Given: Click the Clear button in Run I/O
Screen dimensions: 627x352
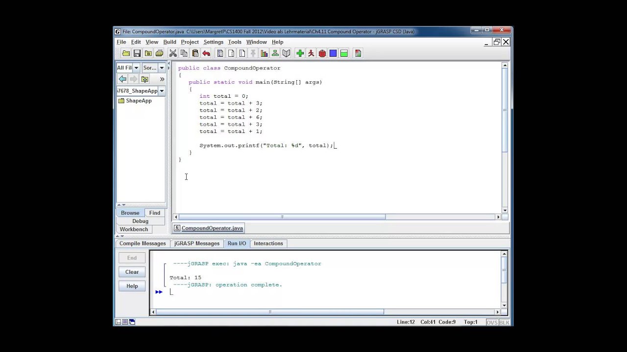Looking at the screenshot, I should coord(132,272).
